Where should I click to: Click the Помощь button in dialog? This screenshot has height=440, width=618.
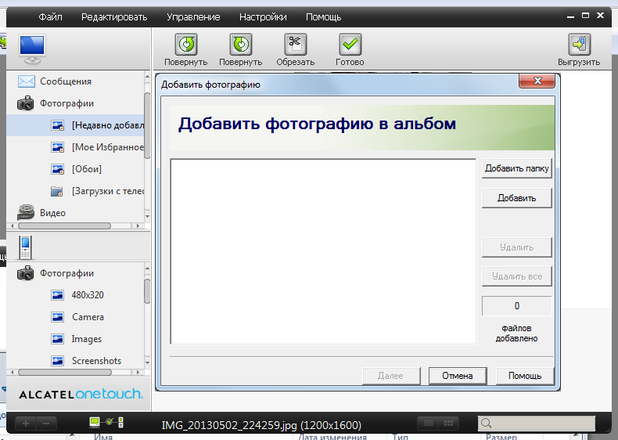524,376
